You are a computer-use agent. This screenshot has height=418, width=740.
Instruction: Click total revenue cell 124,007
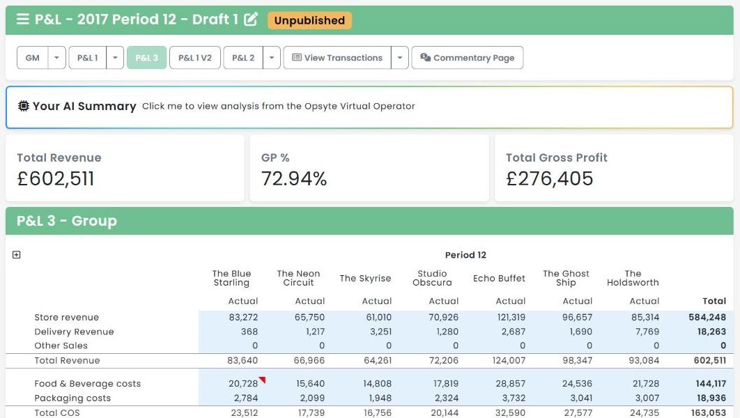tap(509, 360)
